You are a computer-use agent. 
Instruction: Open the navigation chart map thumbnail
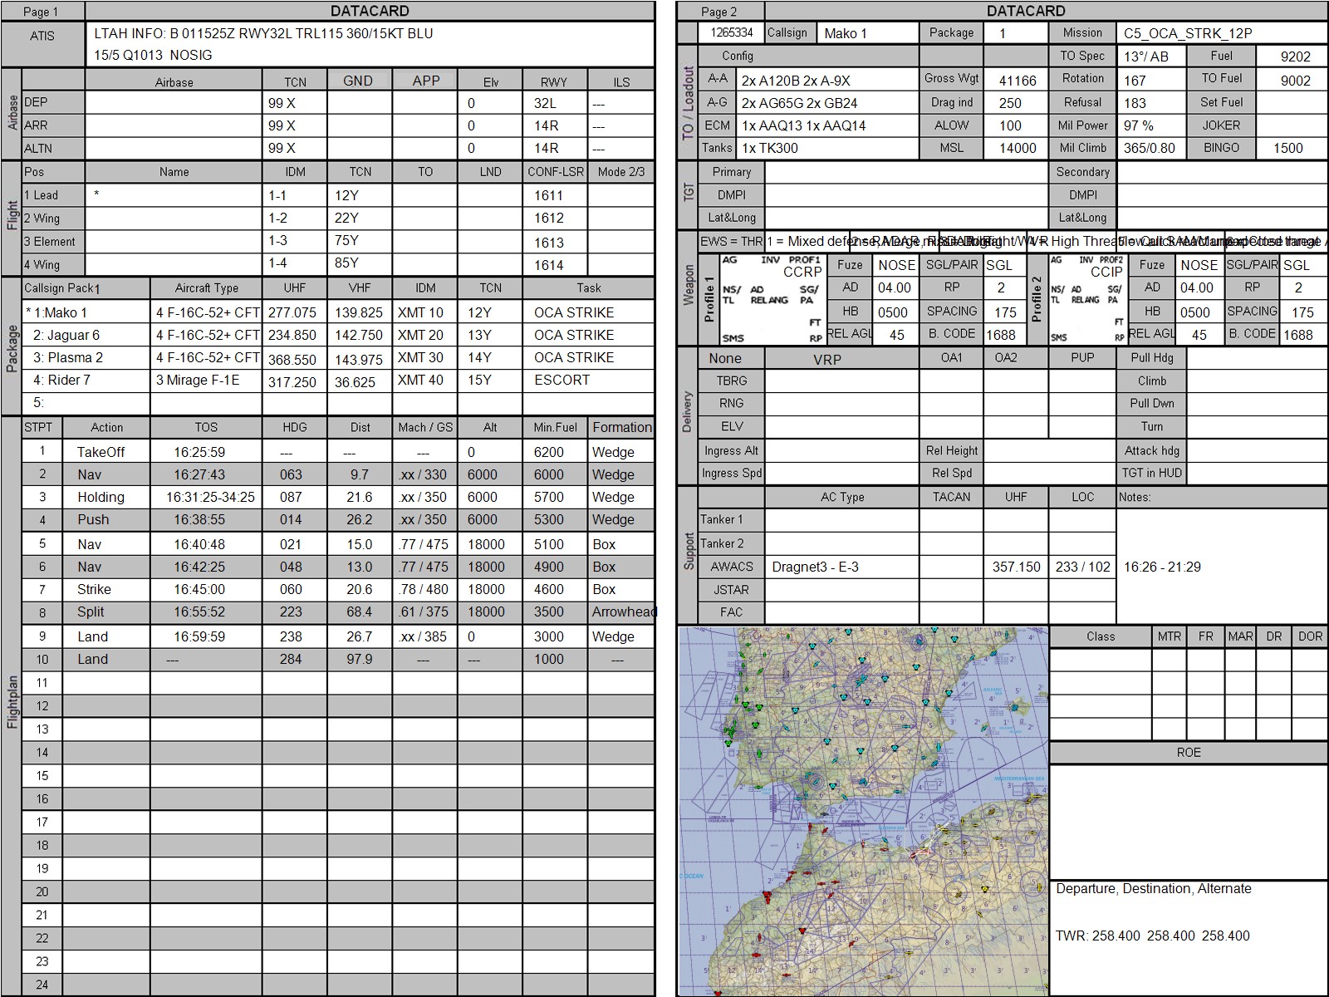click(863, 811)
